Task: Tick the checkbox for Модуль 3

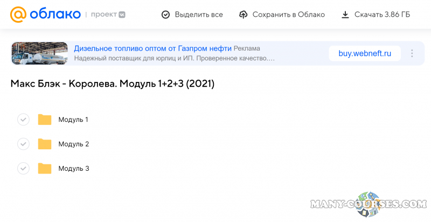Action: click(x=23, y=169)
